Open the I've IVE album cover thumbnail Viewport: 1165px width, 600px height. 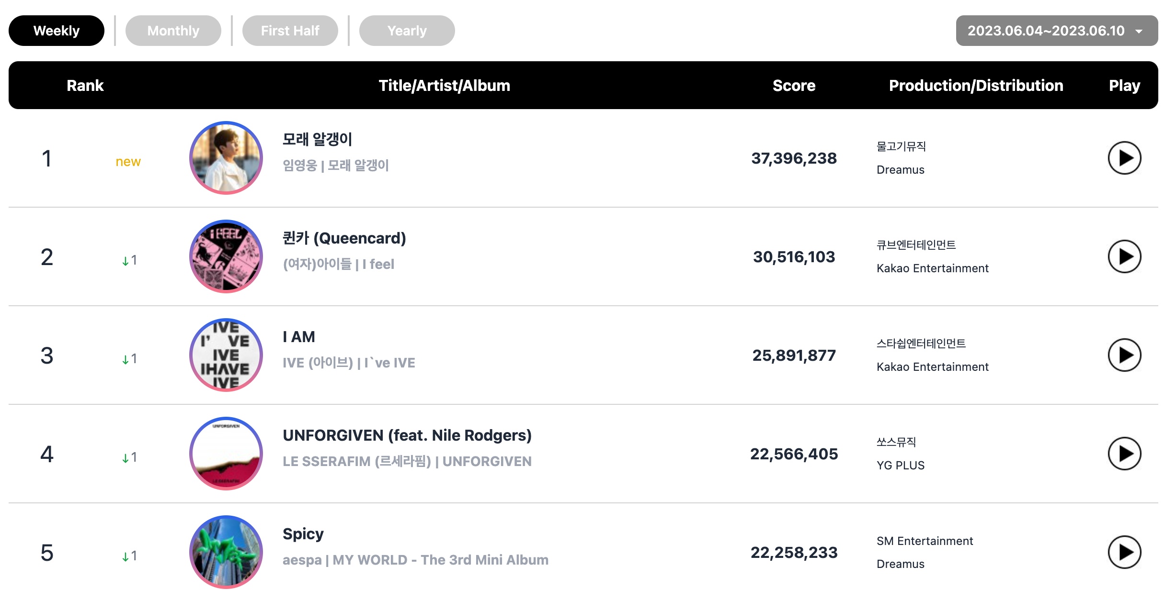click(226, 355)
